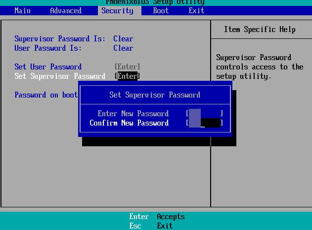The width and height of the screenshot is (312, 230).
Task: Select the Set User Password option
Action: click(48, 67)
